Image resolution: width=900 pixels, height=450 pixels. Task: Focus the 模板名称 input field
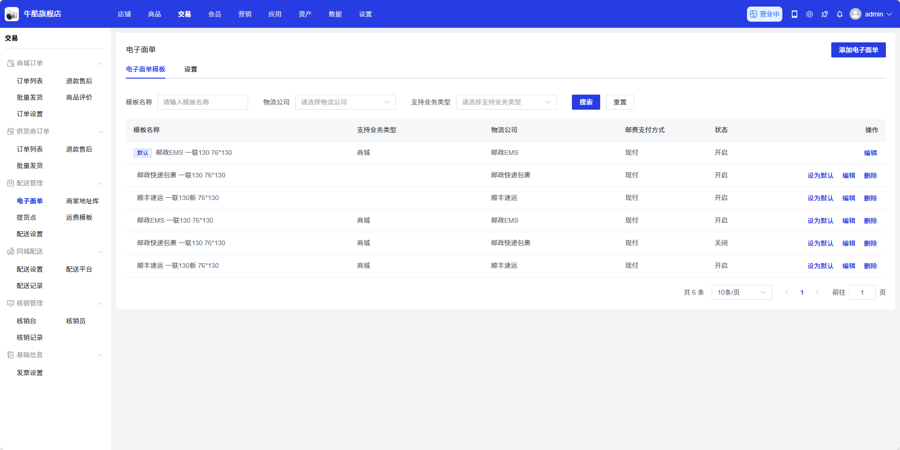[202, 102]
